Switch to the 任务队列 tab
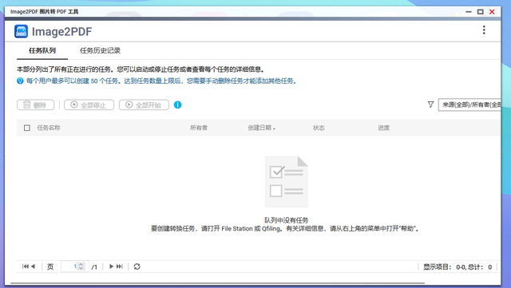 tap(42, 50)
